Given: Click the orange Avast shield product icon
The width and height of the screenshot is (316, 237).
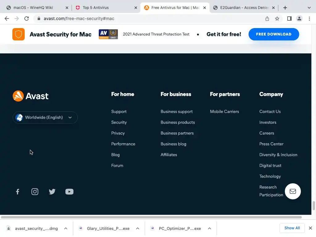Looking at the screenshot, I should click(19, 34).
